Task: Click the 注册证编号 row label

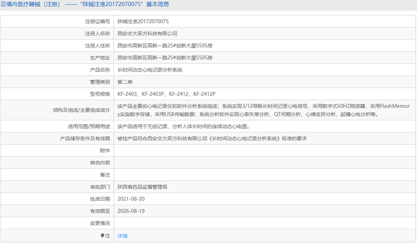Action: click(x=97, y=22)
